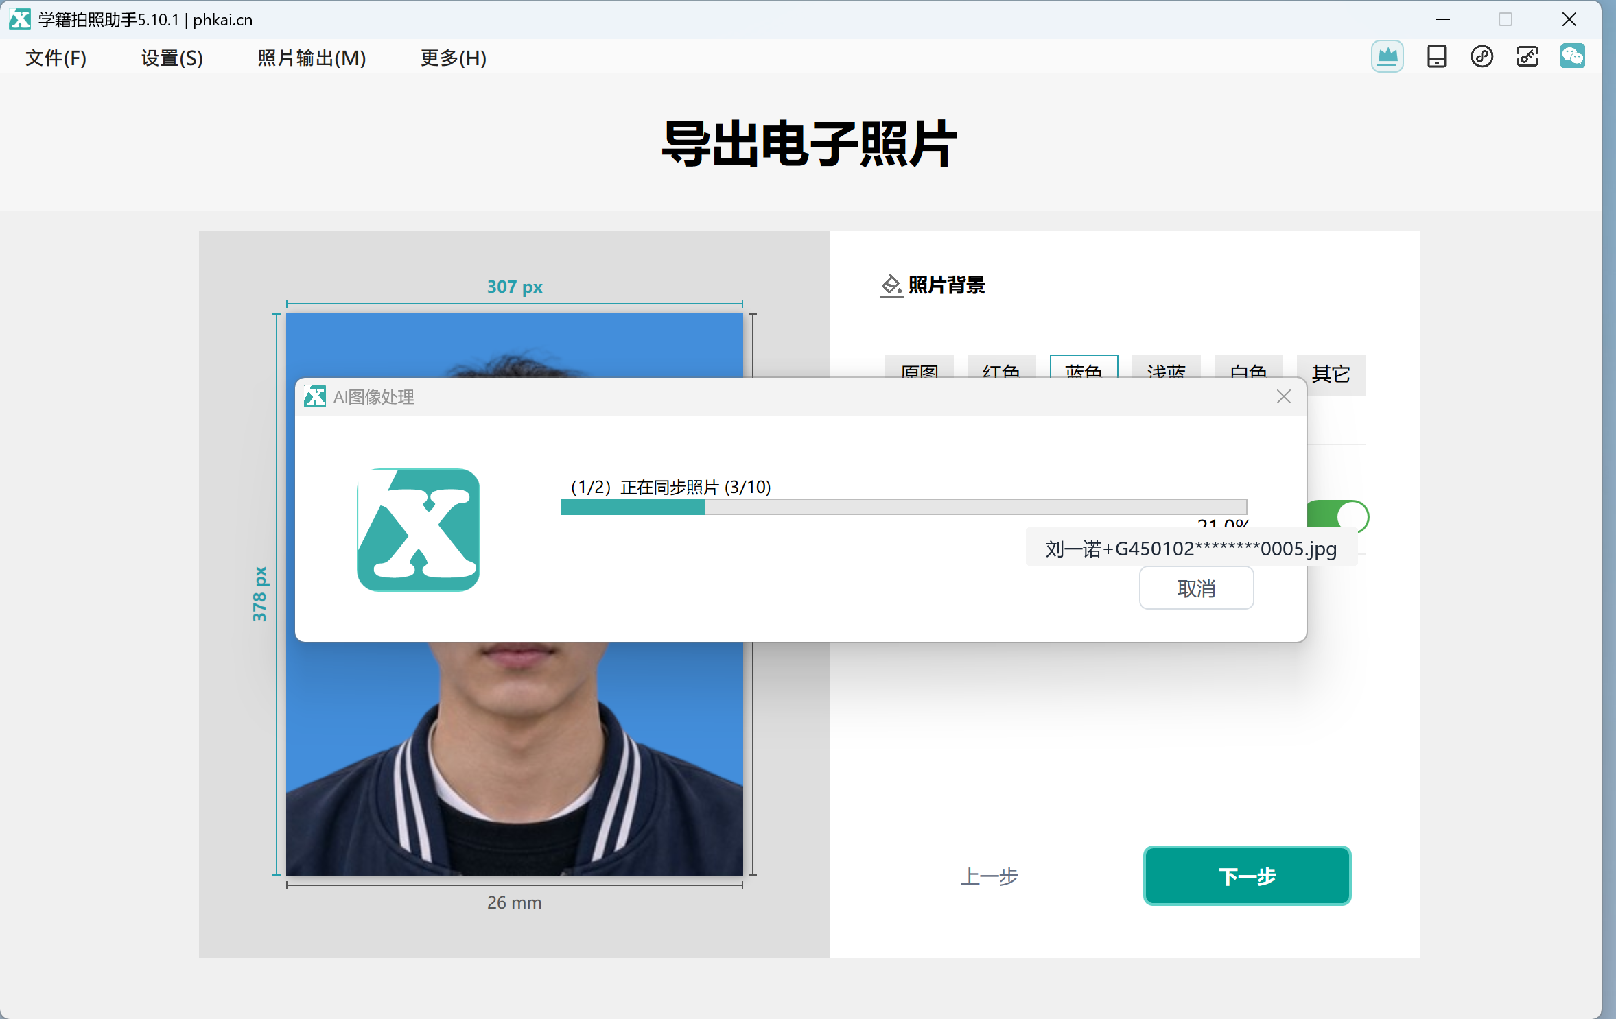Close the 学籍拍照助手 window

[1569, 19]
